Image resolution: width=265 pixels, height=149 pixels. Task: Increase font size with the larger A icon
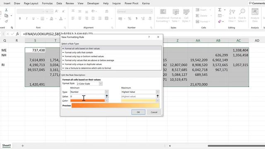tap(57, 11)
